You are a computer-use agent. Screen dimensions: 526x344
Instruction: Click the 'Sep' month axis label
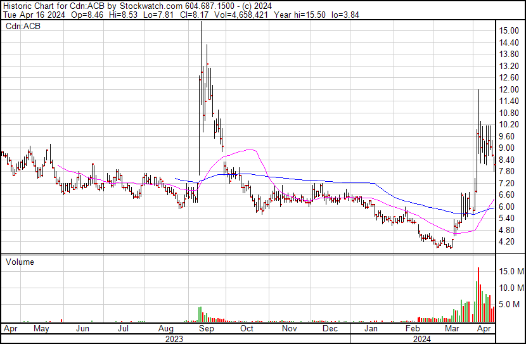coord(207,329)
